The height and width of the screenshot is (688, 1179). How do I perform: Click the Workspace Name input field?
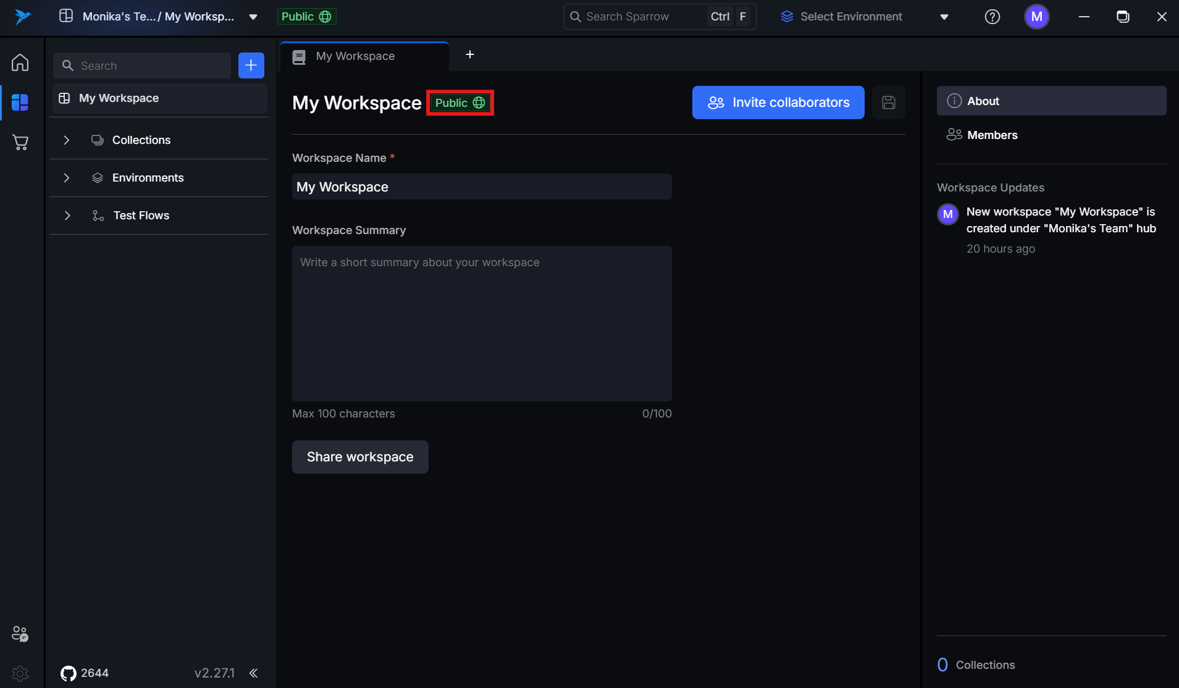click(482, 187)
